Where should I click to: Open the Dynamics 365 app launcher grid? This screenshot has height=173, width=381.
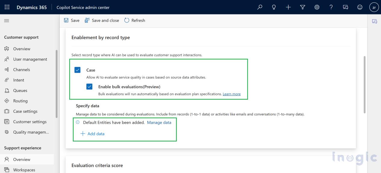pyautogui.click(x=7, y=7)
